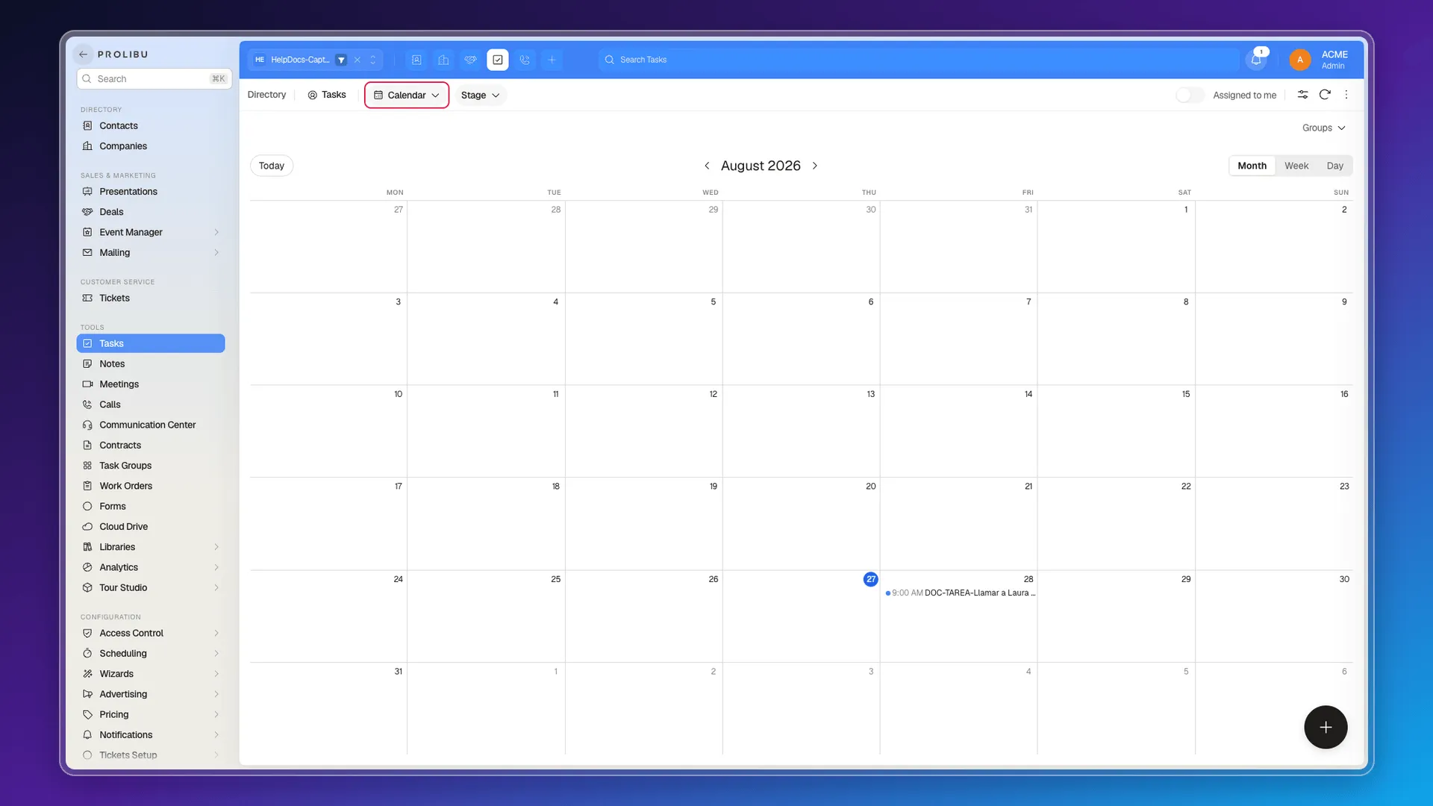This screenshot has width=1433, height=806.
Task: Open the ACME user avatar
Action: point(1299,60)
